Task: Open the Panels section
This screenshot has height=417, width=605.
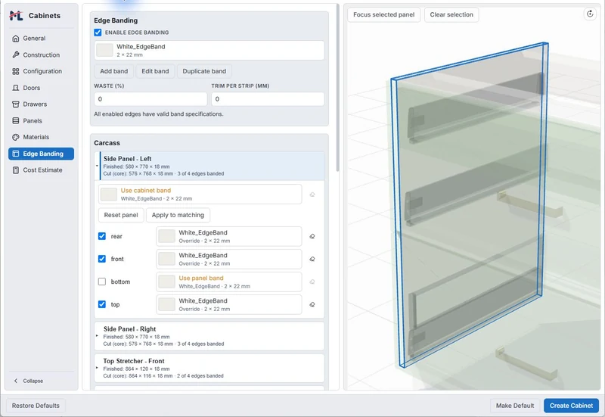Action: (41, 121)
